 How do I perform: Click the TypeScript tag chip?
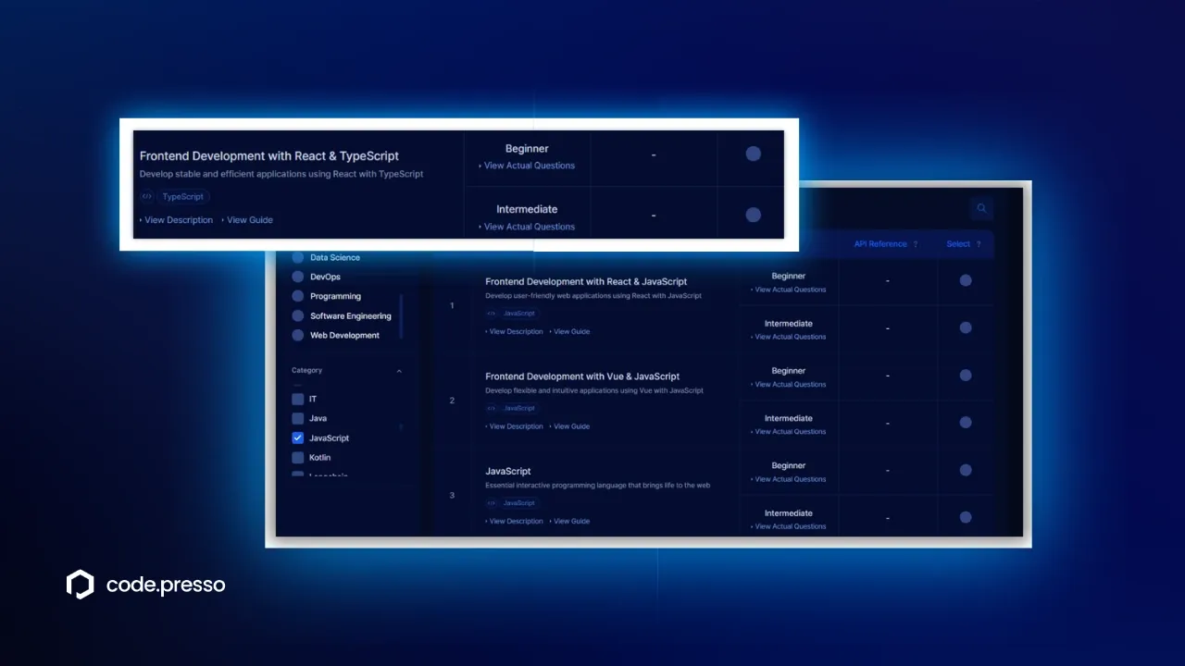pos(182,197)
